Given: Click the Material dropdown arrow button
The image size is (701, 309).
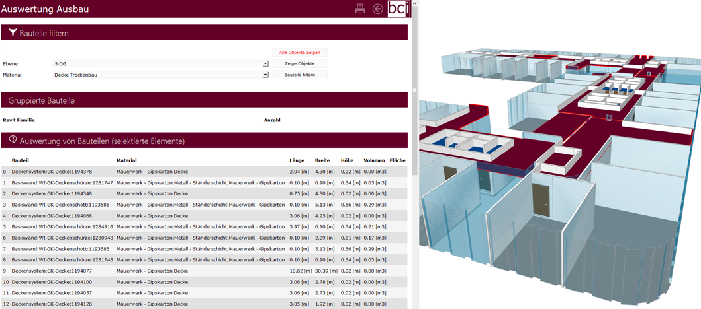Looking at the screenshot, I should 265,75.
